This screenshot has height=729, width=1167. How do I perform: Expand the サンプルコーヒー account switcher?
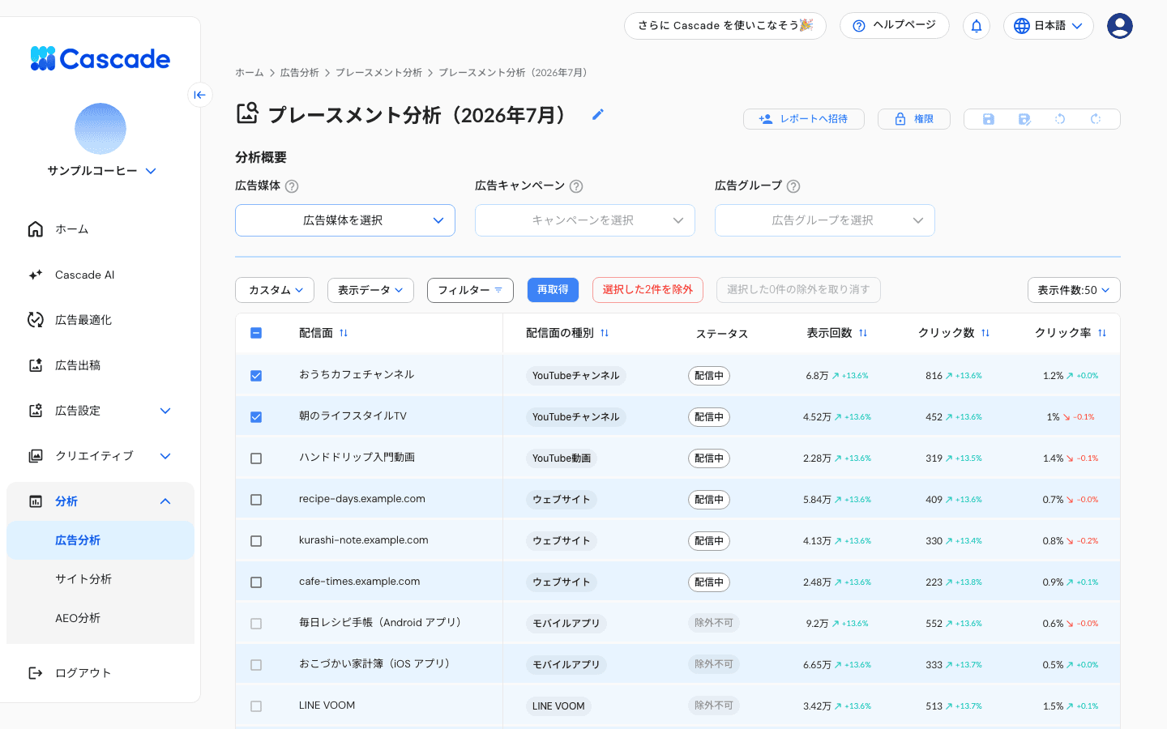click(x=151, y=171)
